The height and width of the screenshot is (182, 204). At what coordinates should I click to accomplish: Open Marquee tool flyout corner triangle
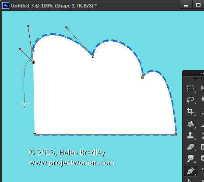[x=195, y=93]
